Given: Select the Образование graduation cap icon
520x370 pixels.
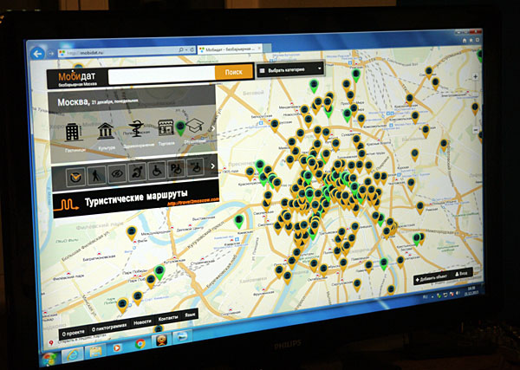Looking at the screenshot, I should click(x=195, y=126).
